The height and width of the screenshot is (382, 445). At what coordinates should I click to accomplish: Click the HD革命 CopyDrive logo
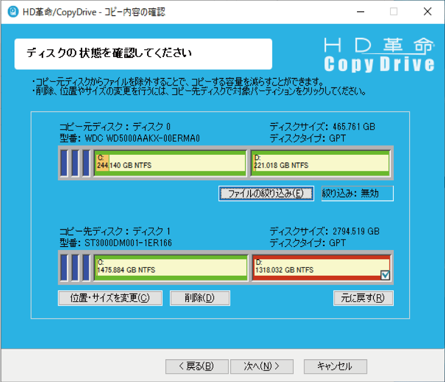pyautogui.click(x=379, y=55)
